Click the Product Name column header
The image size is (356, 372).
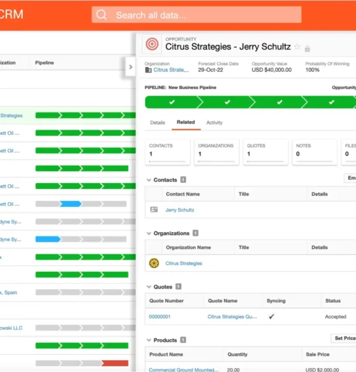166,354
